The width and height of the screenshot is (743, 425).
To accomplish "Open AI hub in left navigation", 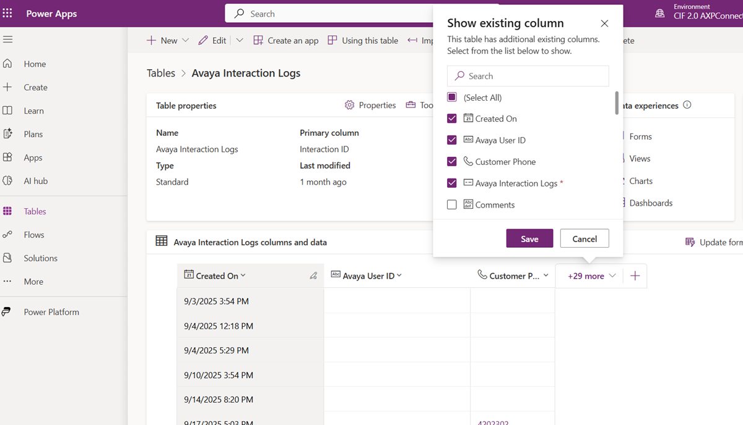I will click(35, 181).
